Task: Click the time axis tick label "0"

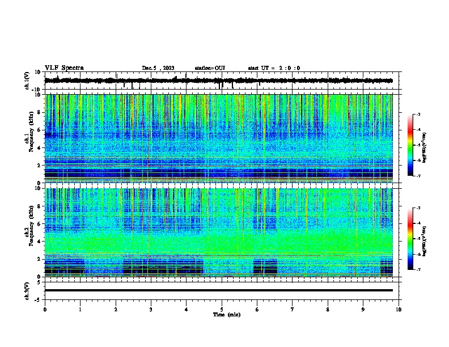Action: (45, 310)
